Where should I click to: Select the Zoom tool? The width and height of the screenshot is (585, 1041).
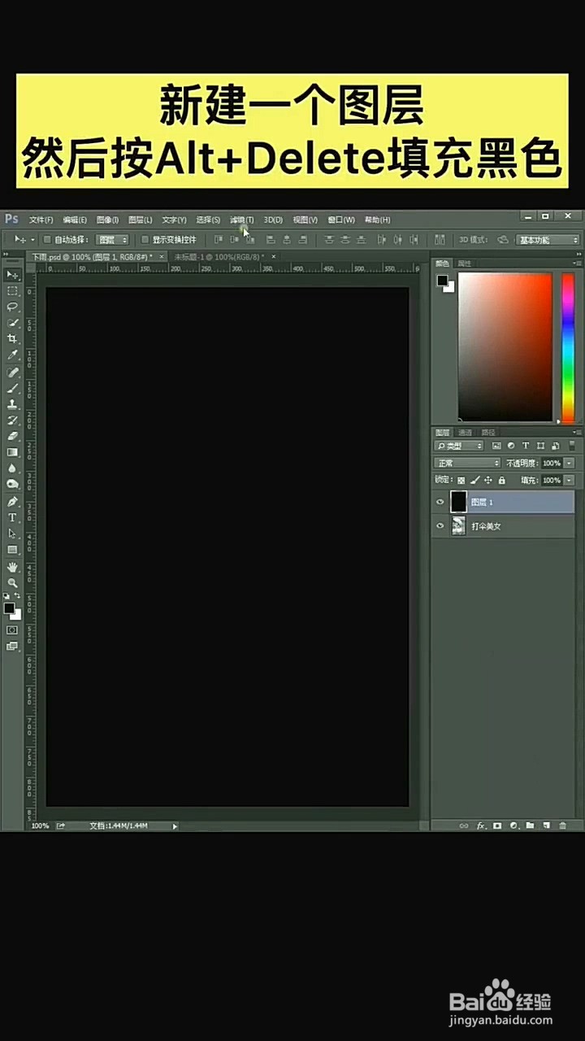tap(12, 582)
